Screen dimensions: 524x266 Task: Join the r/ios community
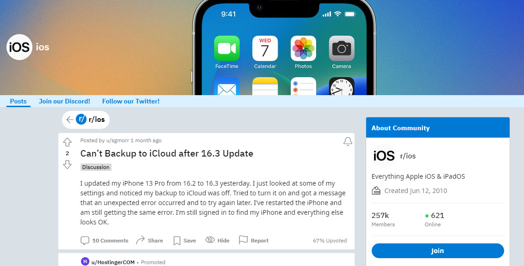point(437,251)
